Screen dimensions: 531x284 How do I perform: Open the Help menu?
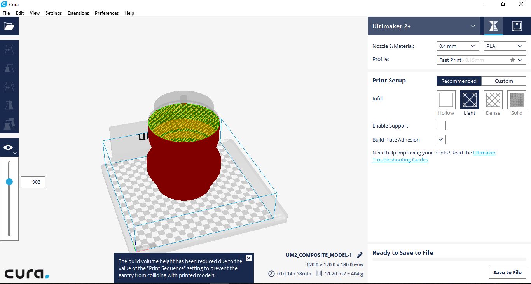click(129, 13)
